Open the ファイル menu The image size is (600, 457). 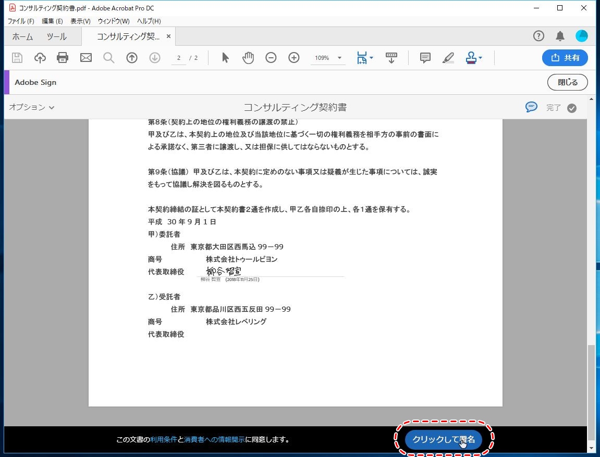[21, 21]
